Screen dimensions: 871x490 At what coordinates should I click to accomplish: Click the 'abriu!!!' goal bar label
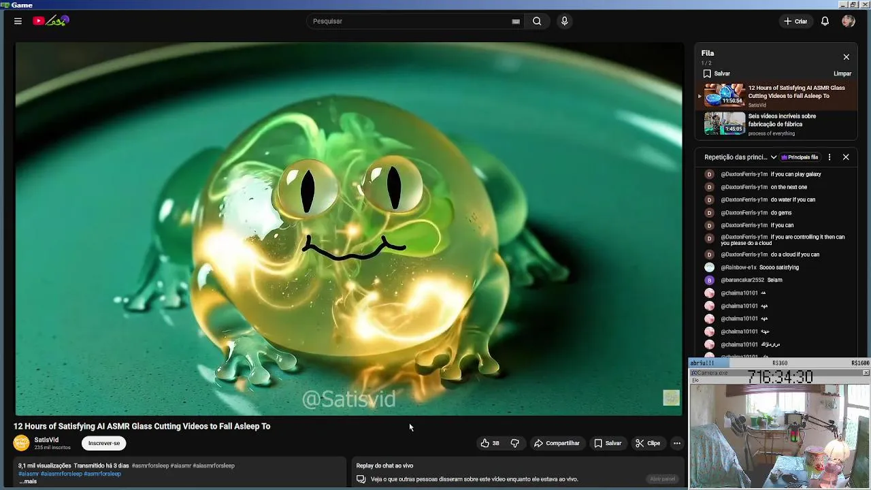click(702, 363)
